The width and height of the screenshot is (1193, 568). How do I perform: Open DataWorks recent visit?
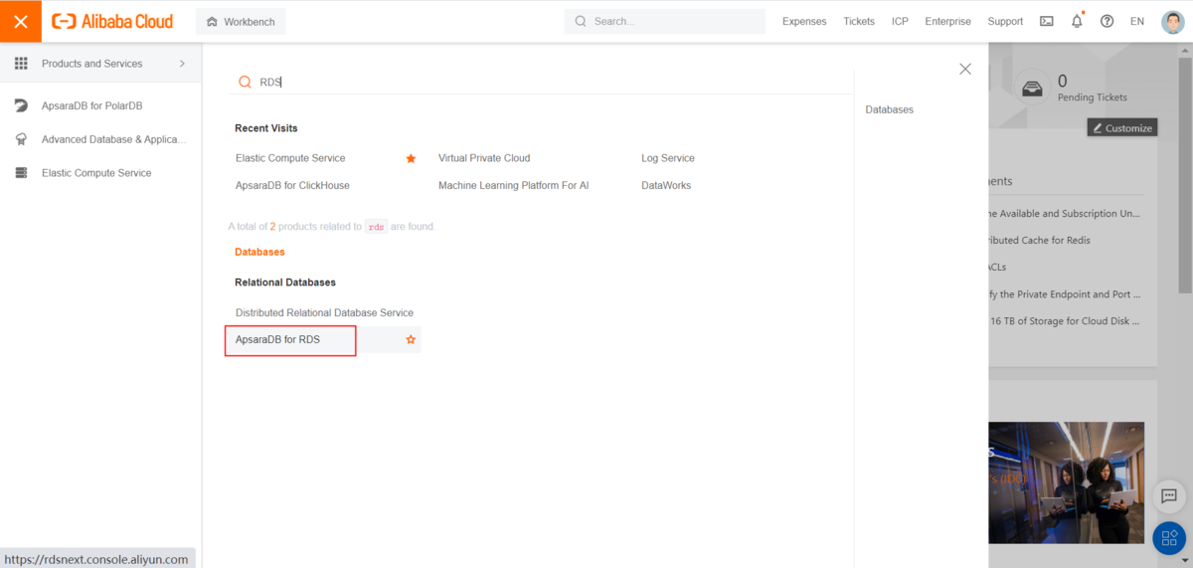pos(666,185)
